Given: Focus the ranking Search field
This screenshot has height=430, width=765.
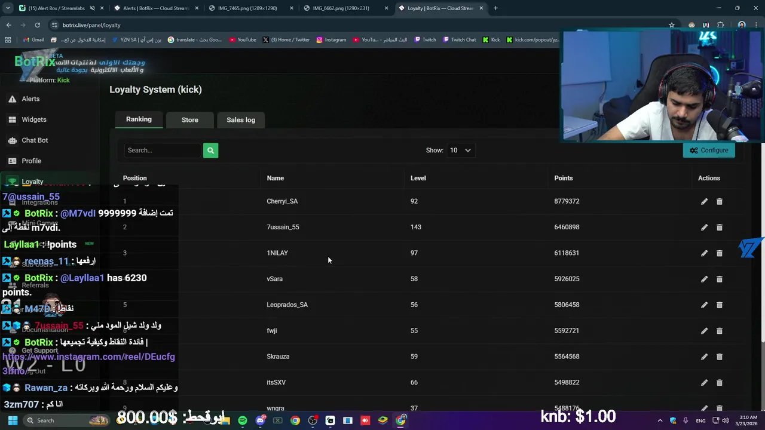Looking at the screenshot, I should 163,150.
